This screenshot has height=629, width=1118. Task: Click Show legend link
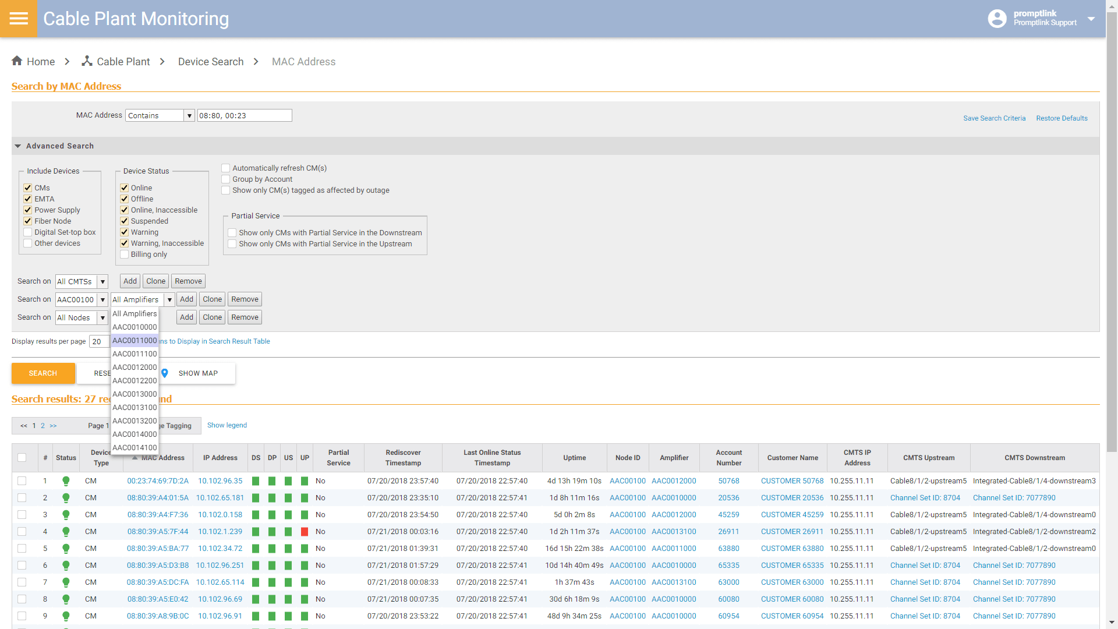(227, 425)
